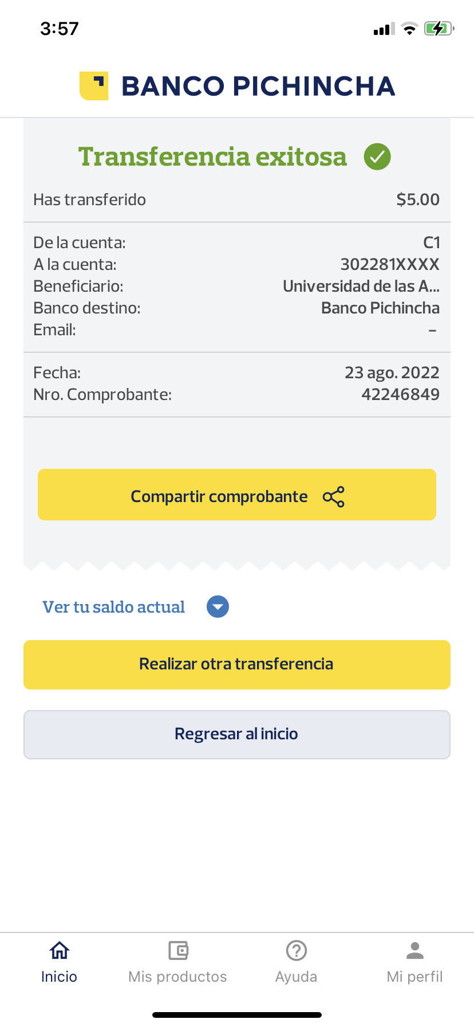Tap the Nro. Comprobante number 42246849
Image resolution: width=474 pixels, height=1027 pixels.
pos(400,394)
